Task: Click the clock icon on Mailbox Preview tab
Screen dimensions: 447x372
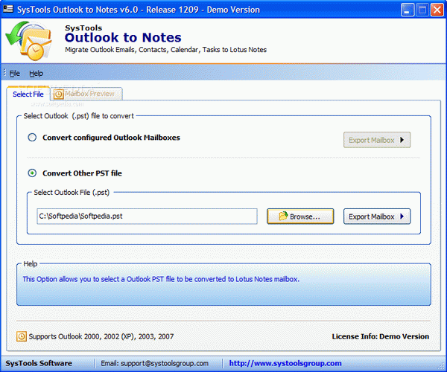Action: pos(58,94)
